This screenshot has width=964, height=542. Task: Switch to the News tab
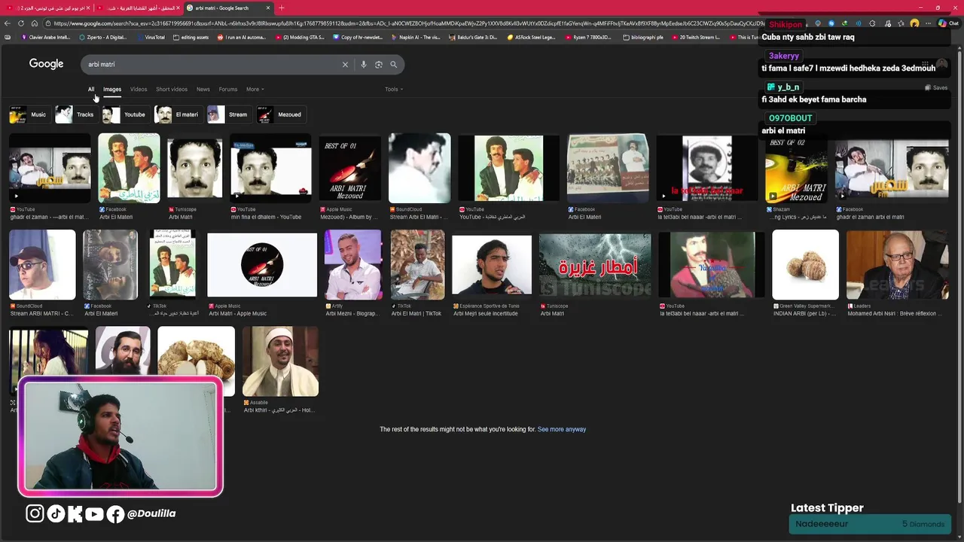point(203,90)
